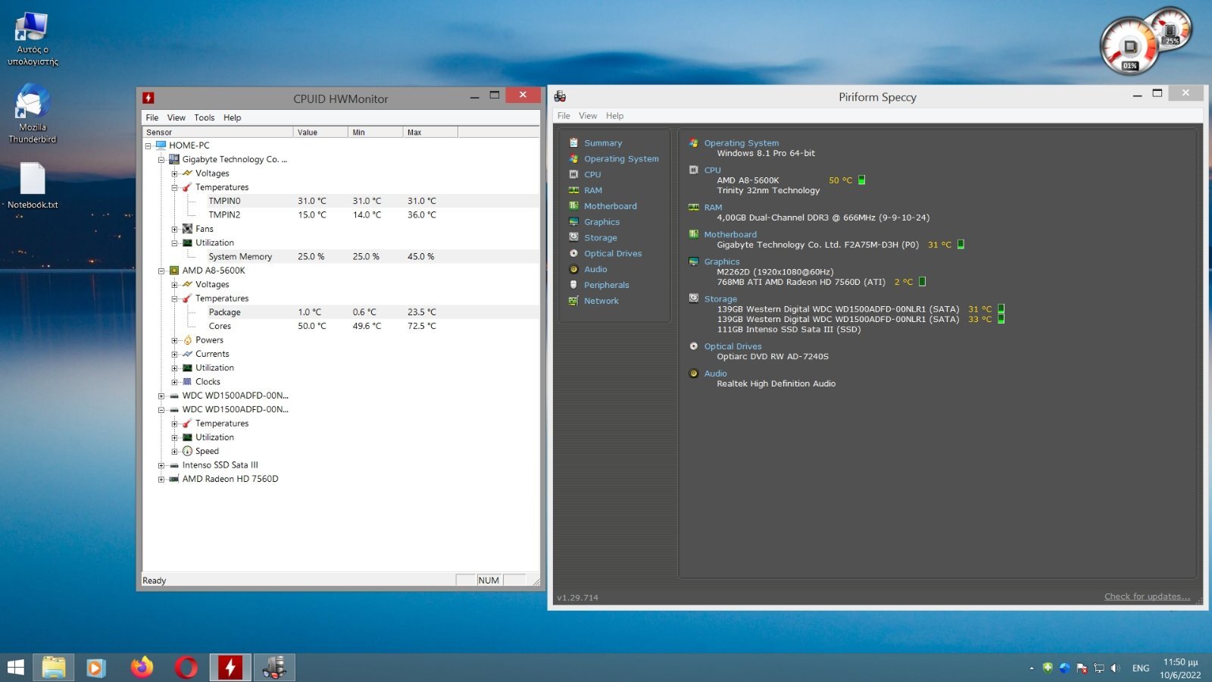This screenshot has width=1212, height=682.
Task: Select the Package temperature row
Action: [341, 312]
